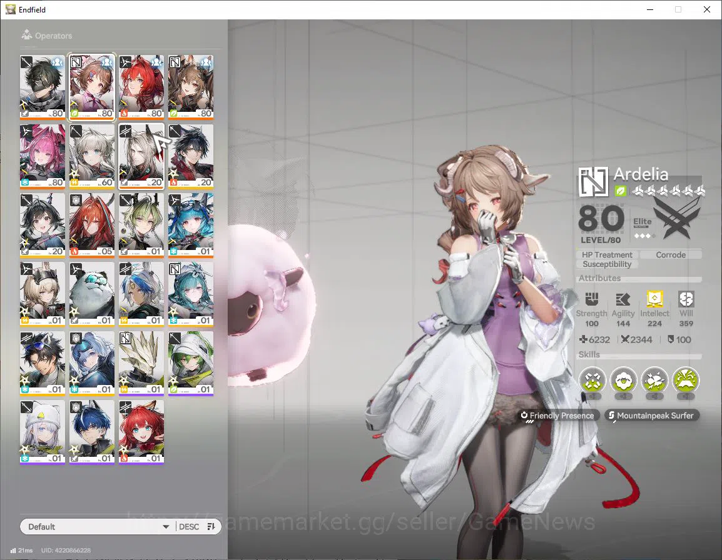
Task: Click the Susceptibility tag
Action: [607, 264]
